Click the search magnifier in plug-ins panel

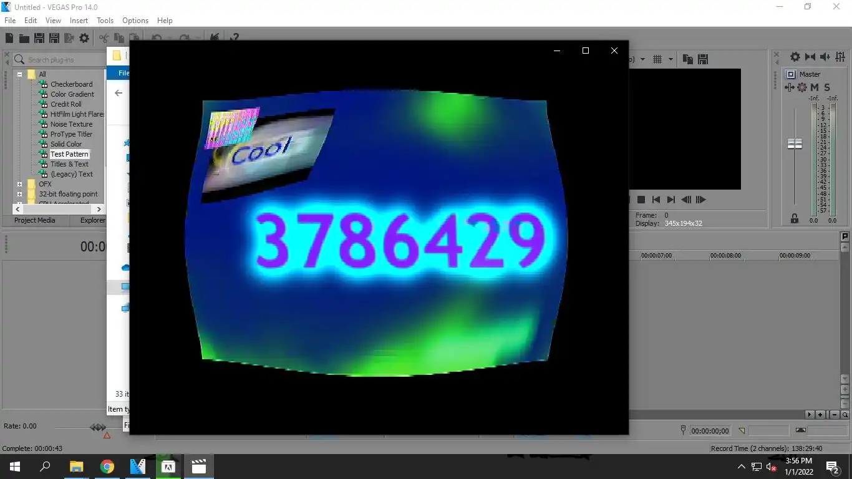pos(19,59)
